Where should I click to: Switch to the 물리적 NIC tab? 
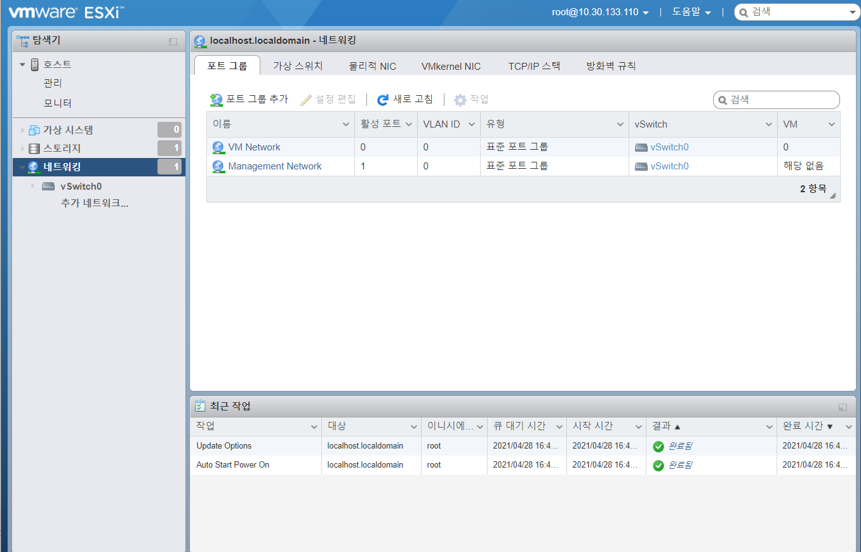[x=372, y=66]
